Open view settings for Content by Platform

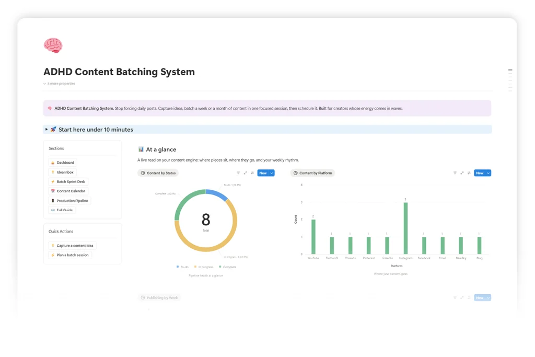coord(469,173)
